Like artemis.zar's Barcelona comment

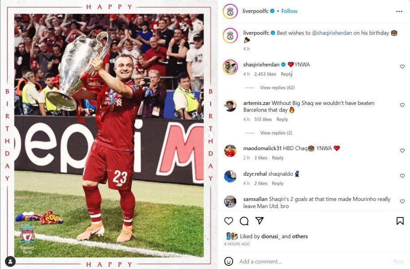tap(402, 105)
